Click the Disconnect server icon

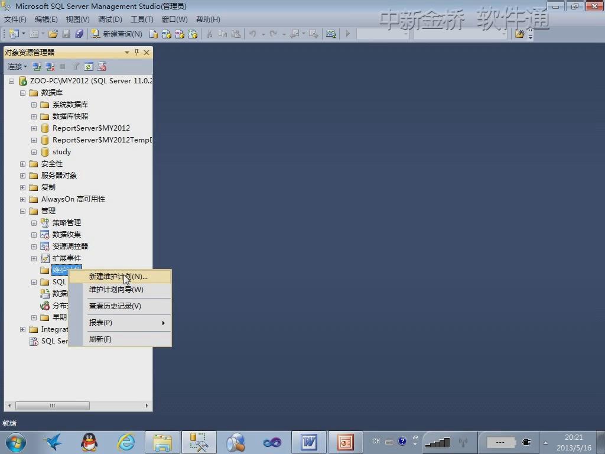(50, 67)
